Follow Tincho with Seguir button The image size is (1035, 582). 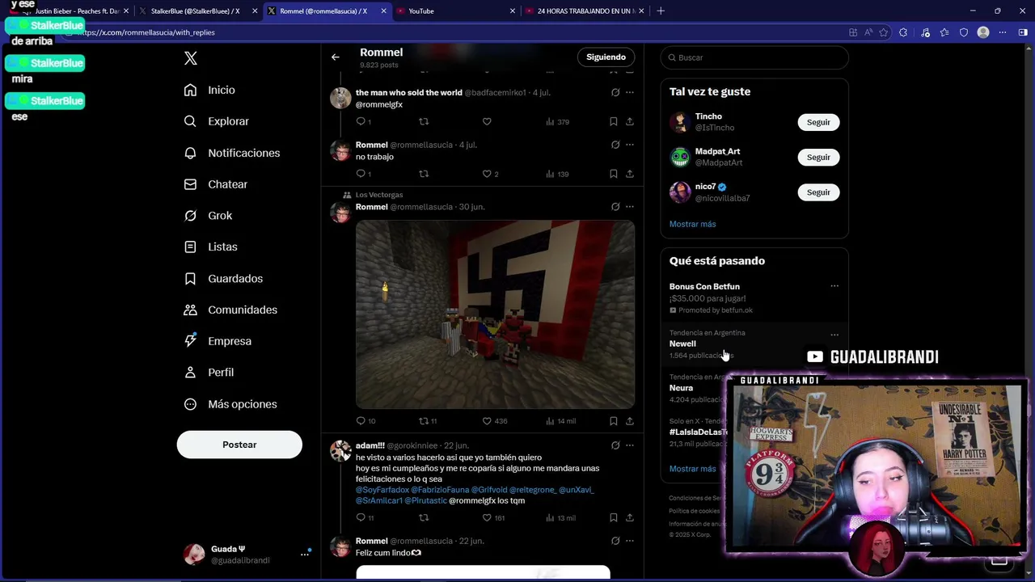pyautogui.click(x=818, y=122)
